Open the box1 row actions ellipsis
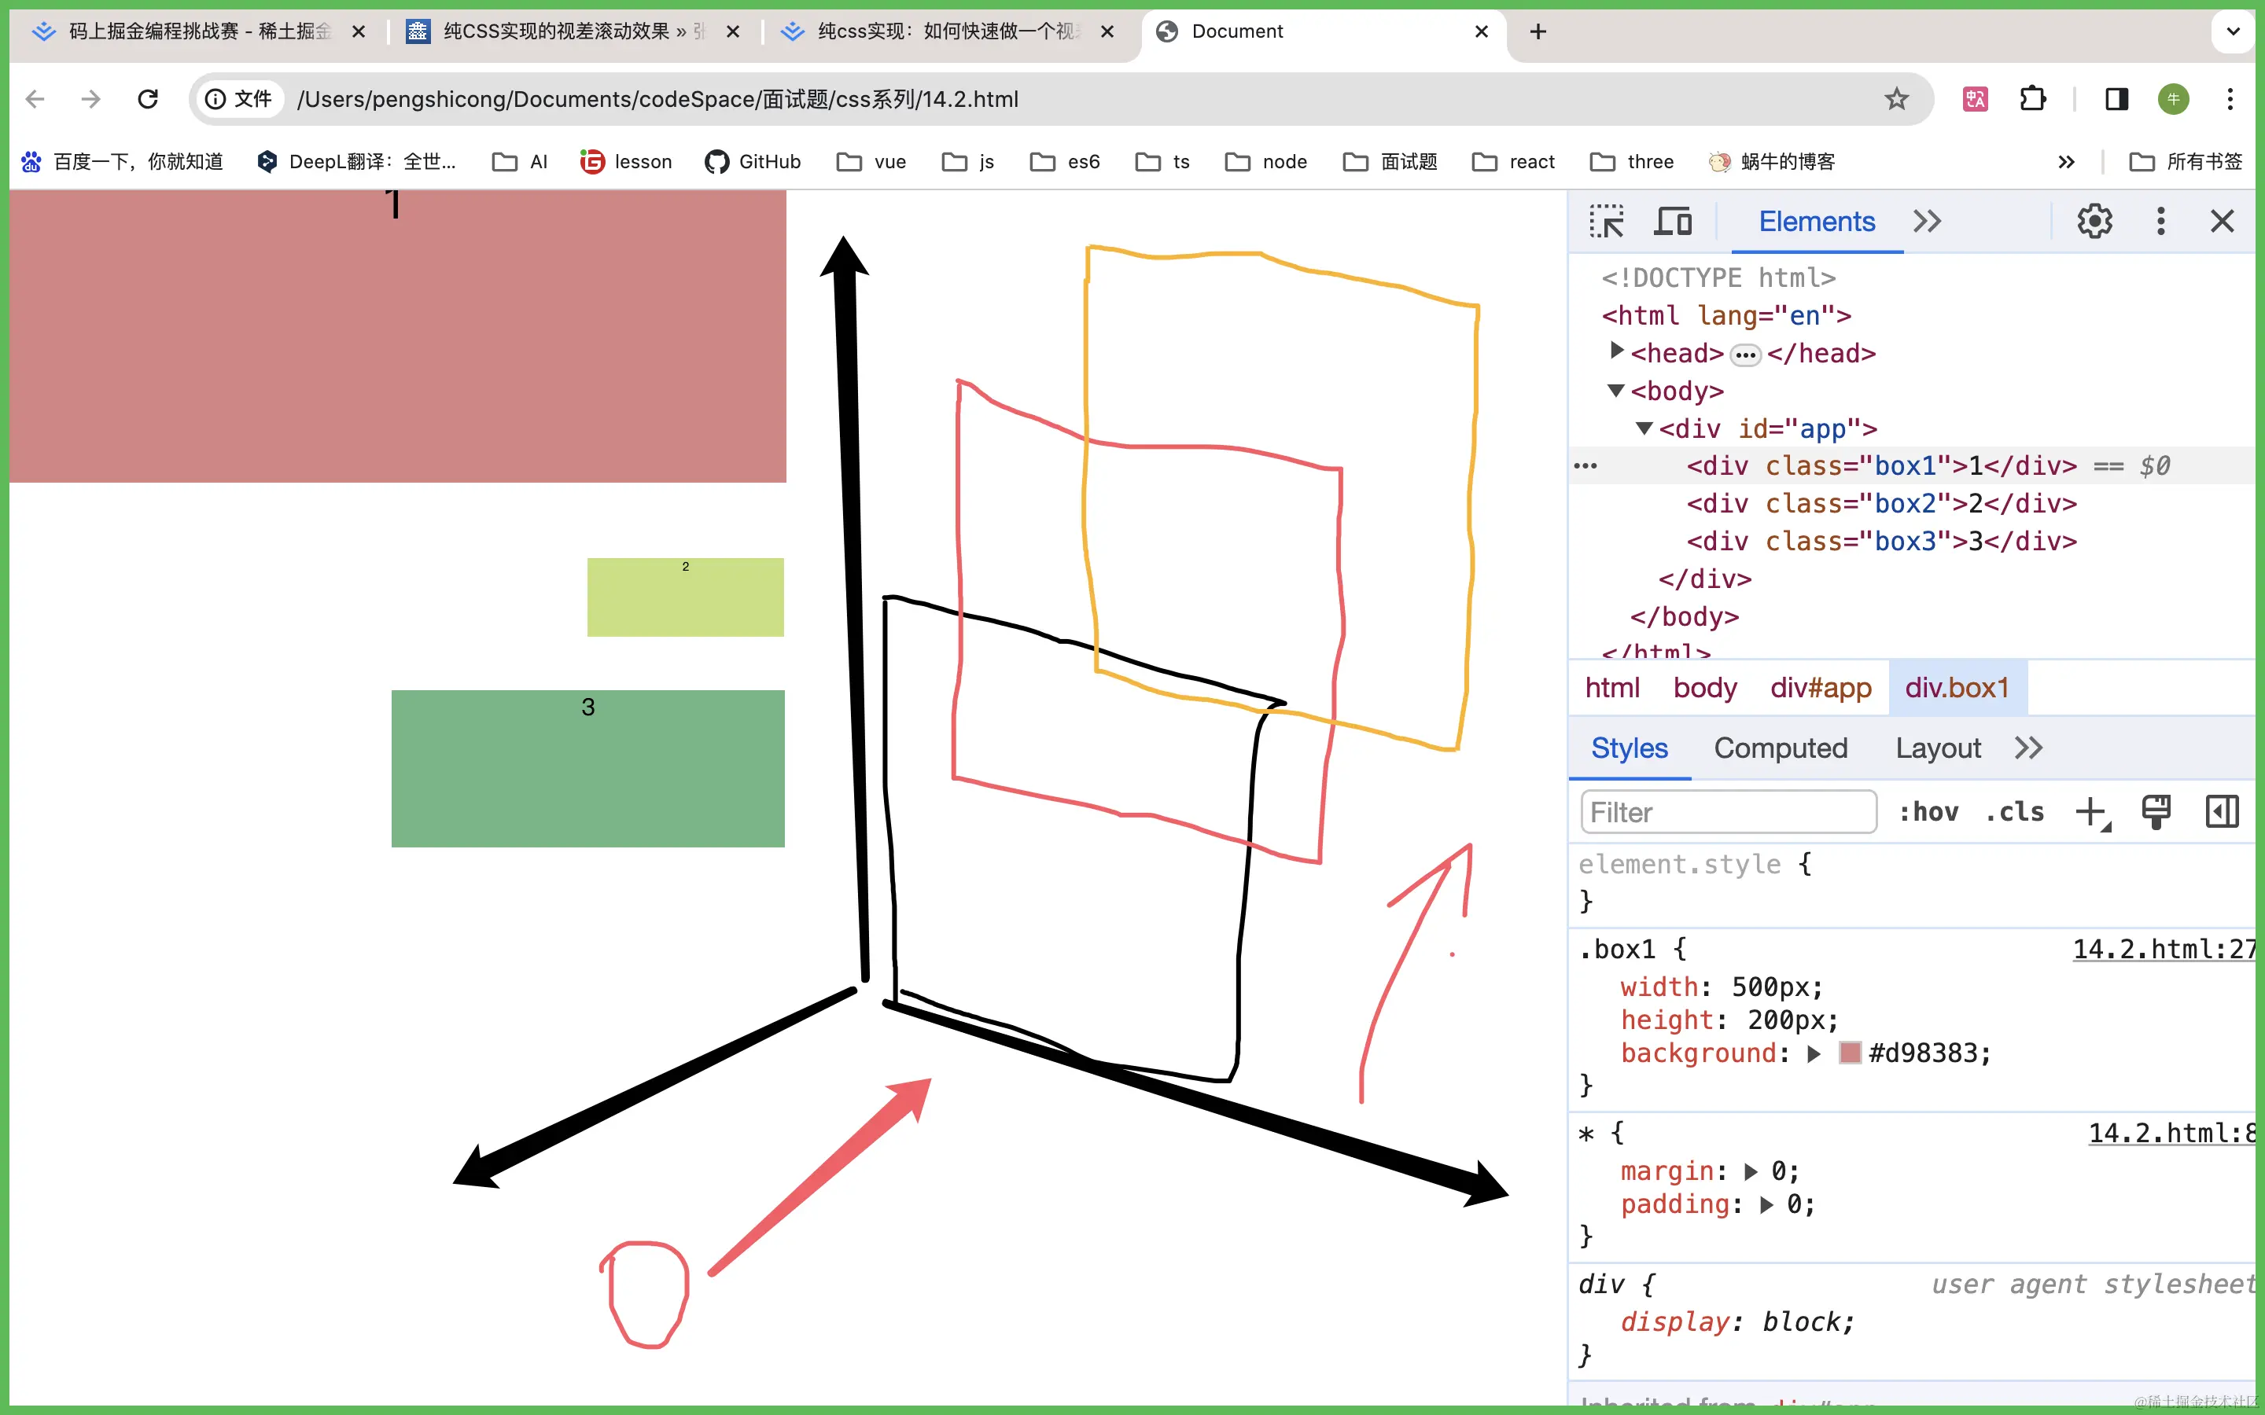This screenshot has width=2265, height=1415. (x=1585, y=466)
